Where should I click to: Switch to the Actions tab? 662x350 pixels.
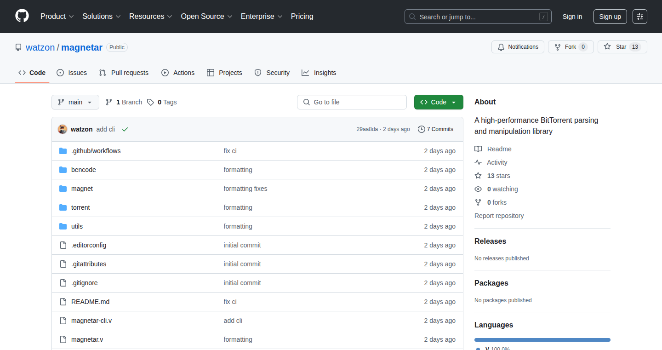(178, 73)
